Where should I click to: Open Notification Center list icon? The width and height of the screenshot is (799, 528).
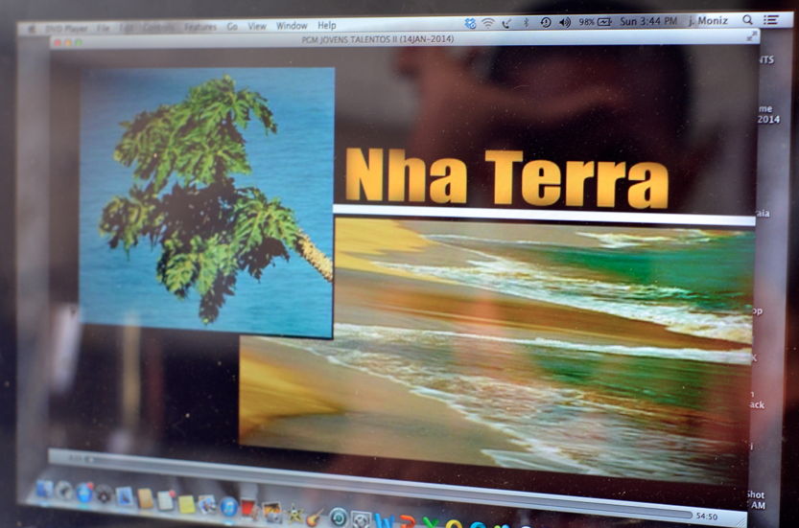(770, 20)
